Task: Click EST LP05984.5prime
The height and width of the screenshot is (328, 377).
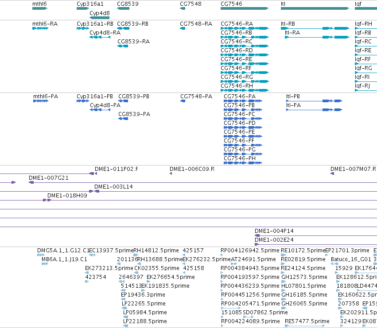Action: (x=145, y=313)
